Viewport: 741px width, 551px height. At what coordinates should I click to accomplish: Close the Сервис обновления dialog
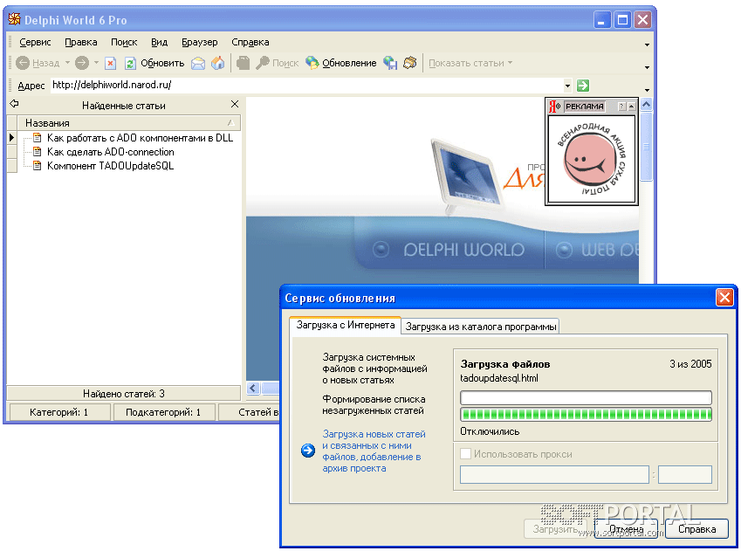point(724,298)
